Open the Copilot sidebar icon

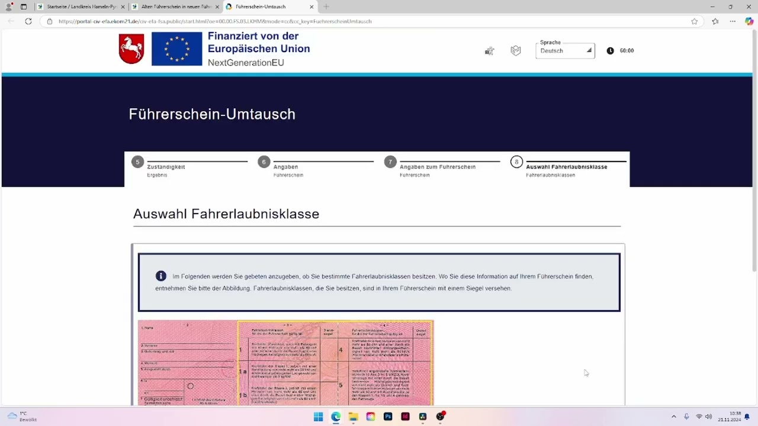(749, 21)
